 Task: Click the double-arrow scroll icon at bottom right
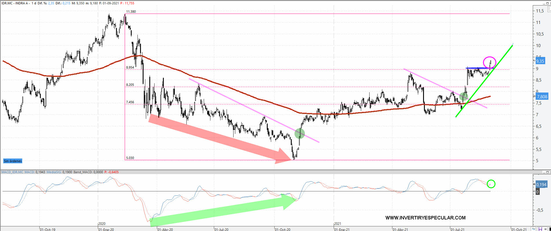(x=534, y=229)
